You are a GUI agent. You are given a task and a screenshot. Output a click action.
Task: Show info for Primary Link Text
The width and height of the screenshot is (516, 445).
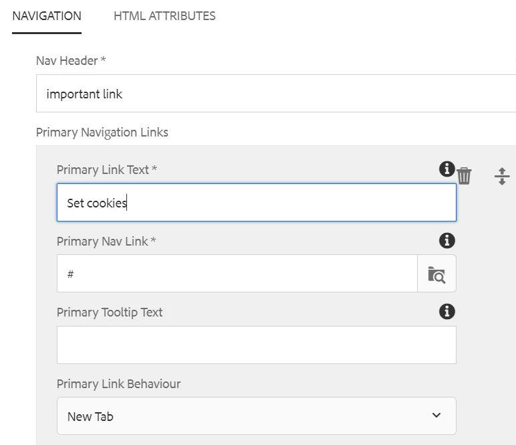pyautogui.click(x=446, y=169)
